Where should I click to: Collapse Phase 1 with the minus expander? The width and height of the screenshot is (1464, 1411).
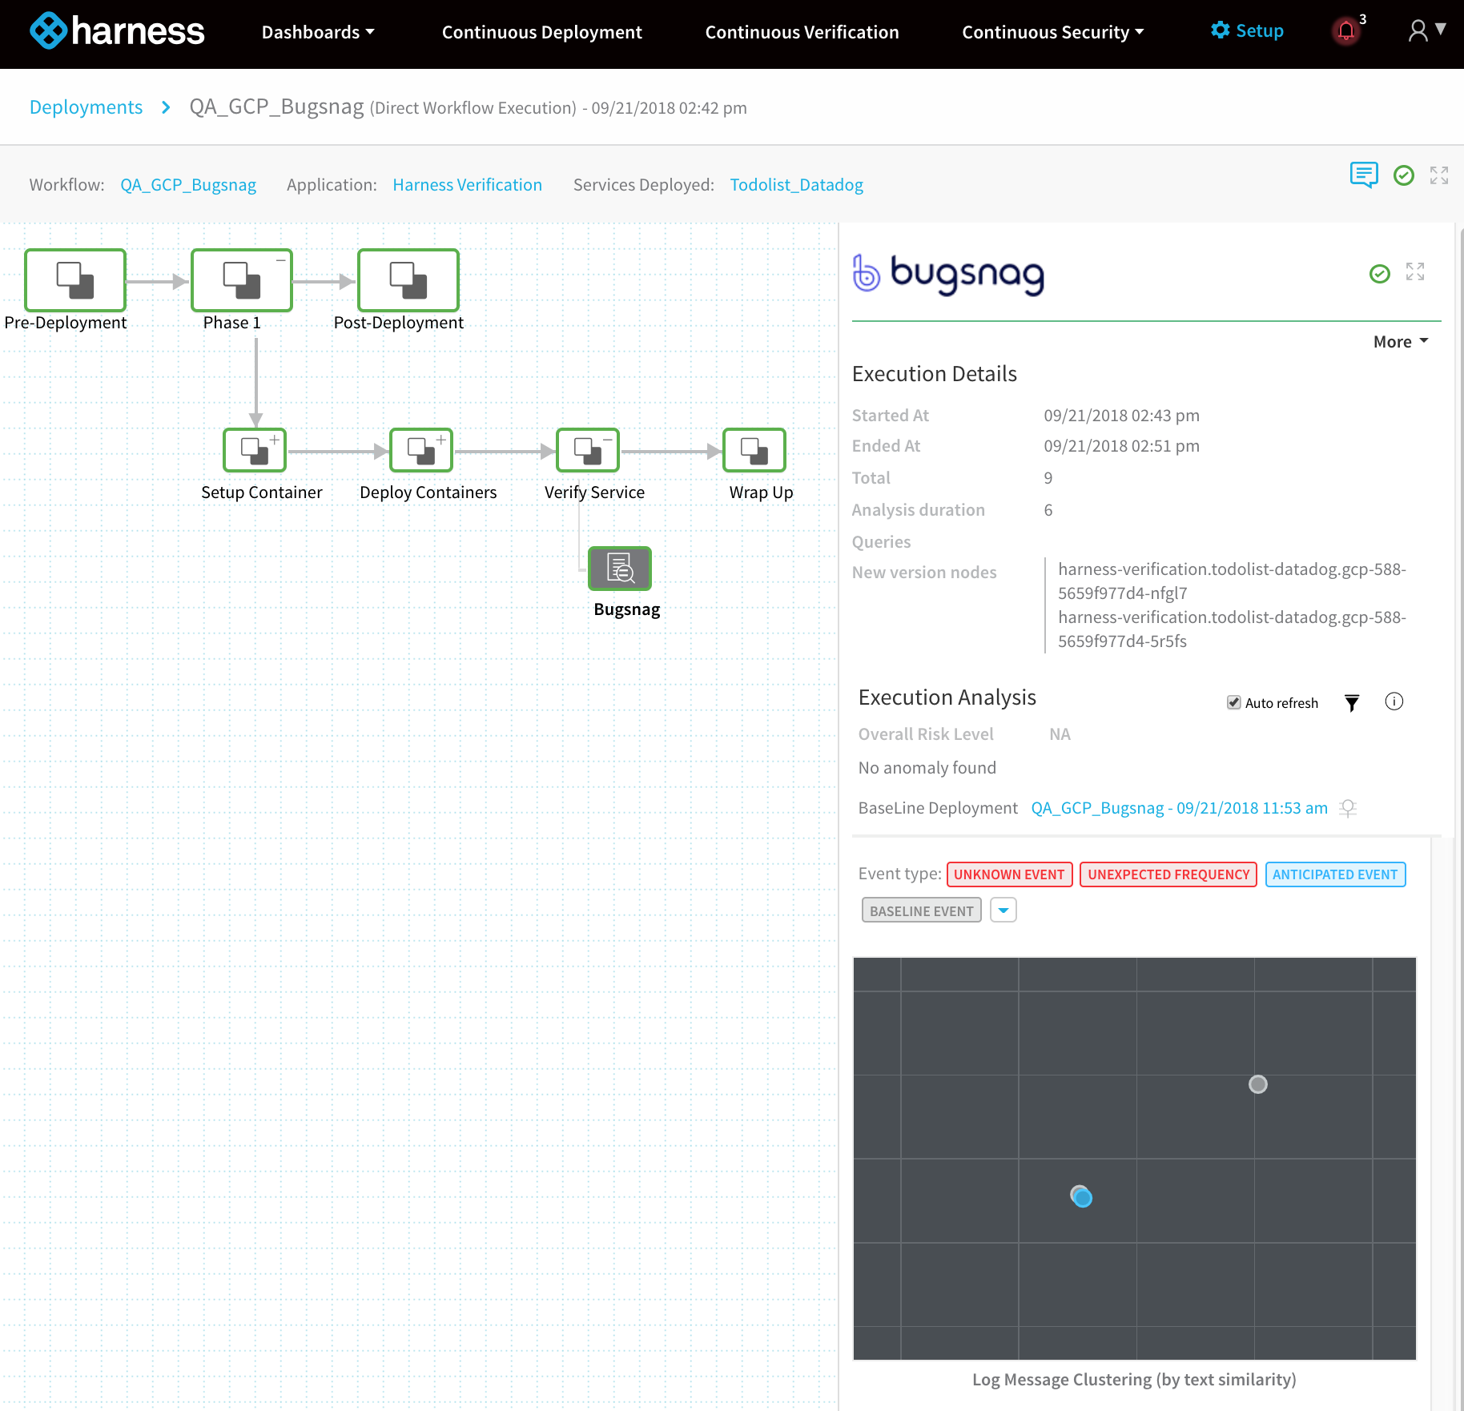click(x=281, y=260)
